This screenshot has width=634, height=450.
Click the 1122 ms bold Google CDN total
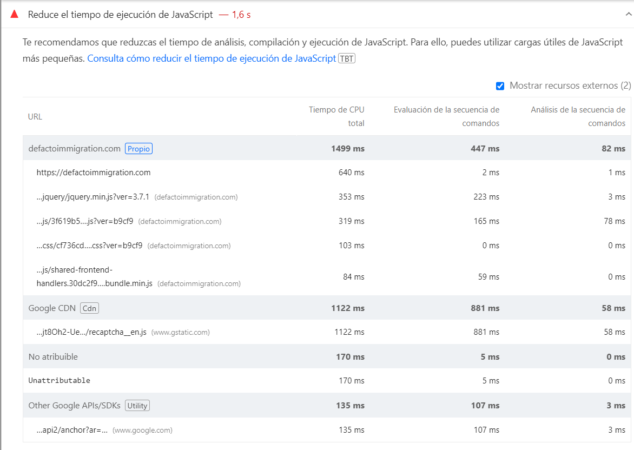pyautogui.click(x=348, y=308)
